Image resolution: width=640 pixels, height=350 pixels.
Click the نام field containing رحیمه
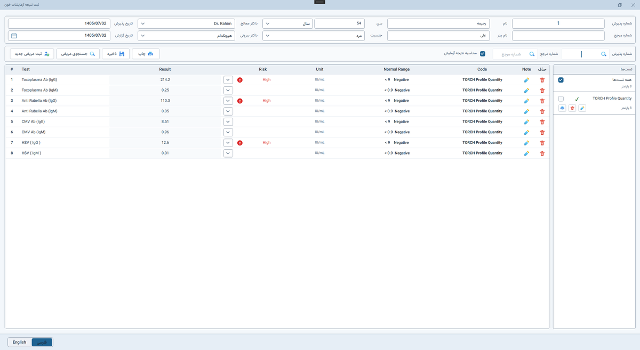click(x=438, y=24)
